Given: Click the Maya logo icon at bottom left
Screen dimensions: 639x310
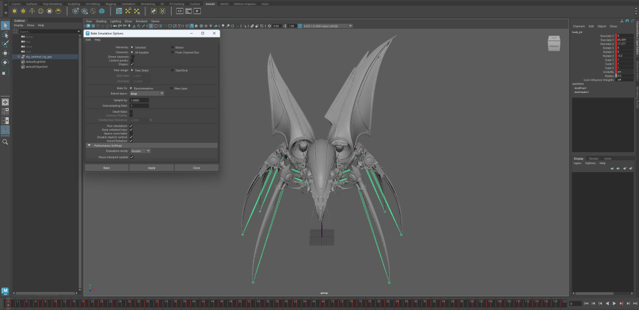Looking at the screenshot, I should [x=5, y=291].
